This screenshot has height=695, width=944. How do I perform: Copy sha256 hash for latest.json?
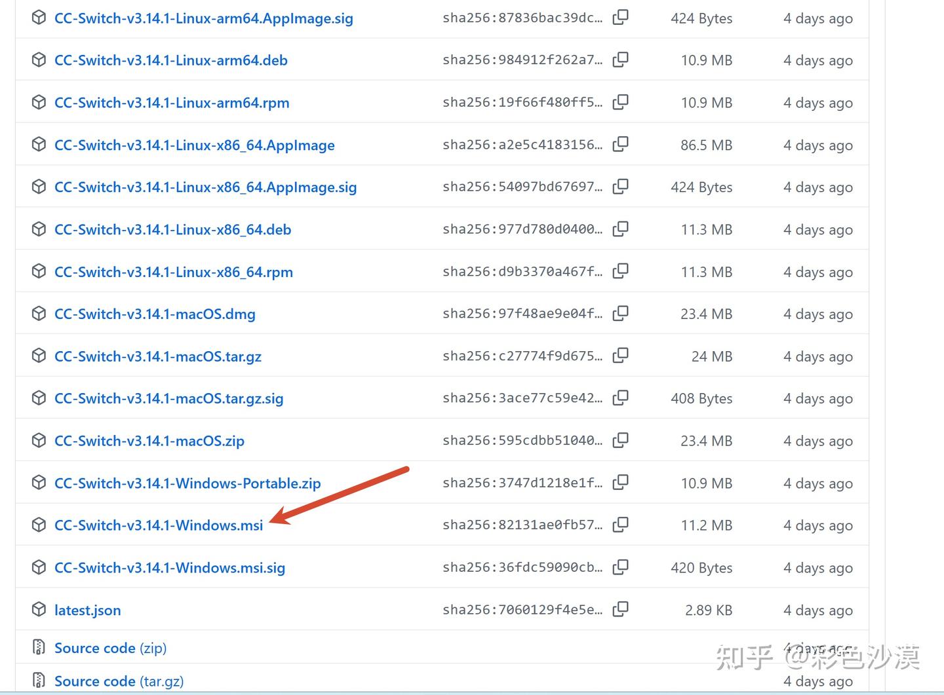click(x=620, y=609)
